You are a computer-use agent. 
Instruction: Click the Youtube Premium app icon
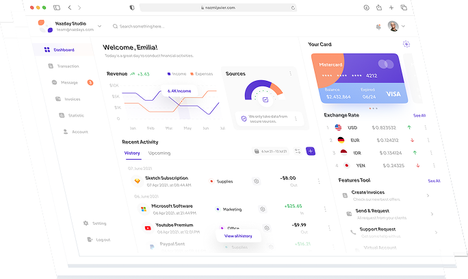click(148, 228)
